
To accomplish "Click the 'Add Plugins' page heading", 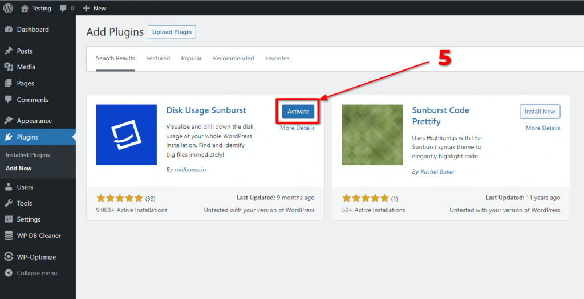I will 115,32.
